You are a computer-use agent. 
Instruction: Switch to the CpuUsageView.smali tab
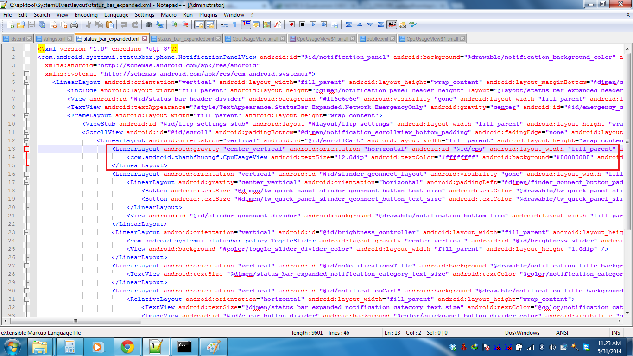(x=255, y=39)
